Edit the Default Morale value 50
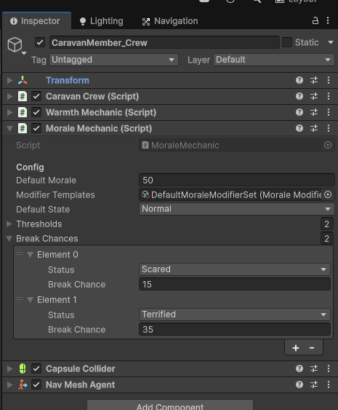The height and width of the screenshot is (410, 338). click(x=237, y=180)
